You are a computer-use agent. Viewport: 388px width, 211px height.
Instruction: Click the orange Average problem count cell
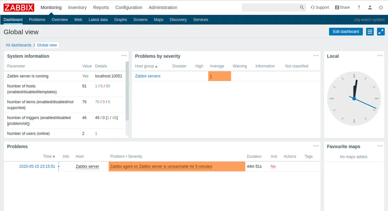click(220, 76)
